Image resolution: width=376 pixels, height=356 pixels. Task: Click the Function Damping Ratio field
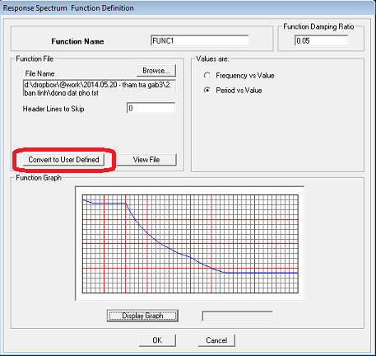click(321, 40)
